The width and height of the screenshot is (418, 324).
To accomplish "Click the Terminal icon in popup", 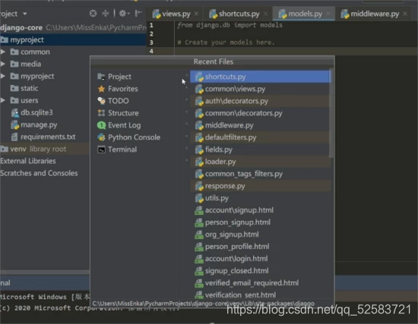I will pos(101,149).
